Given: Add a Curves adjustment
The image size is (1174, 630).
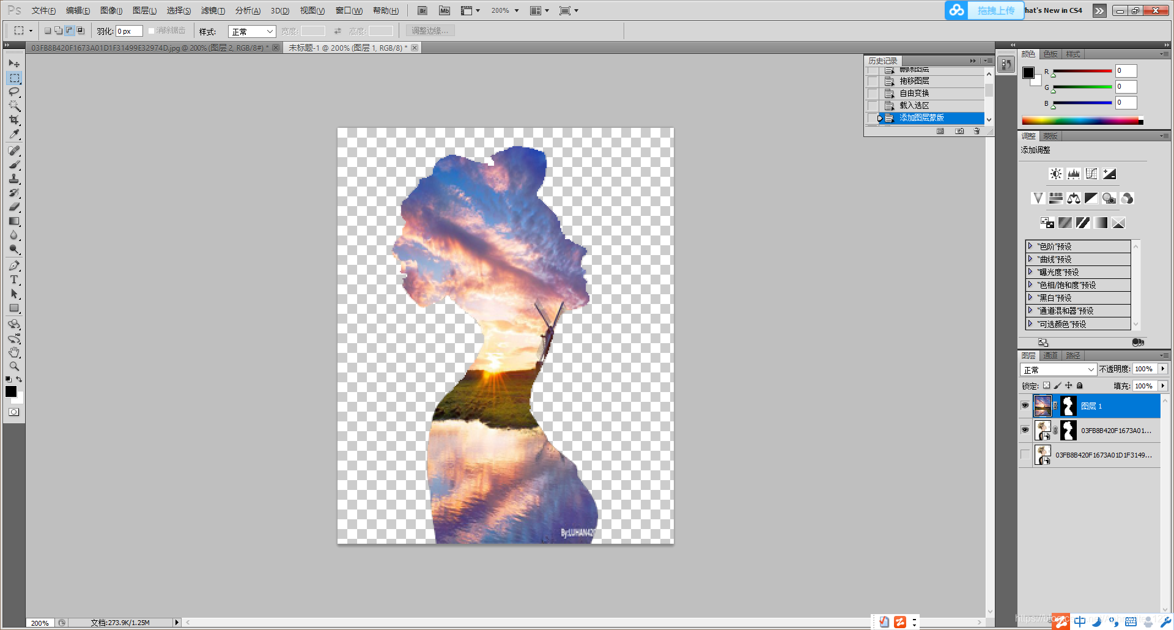Looking at the screenshot, I should [x=1091, y=174].
